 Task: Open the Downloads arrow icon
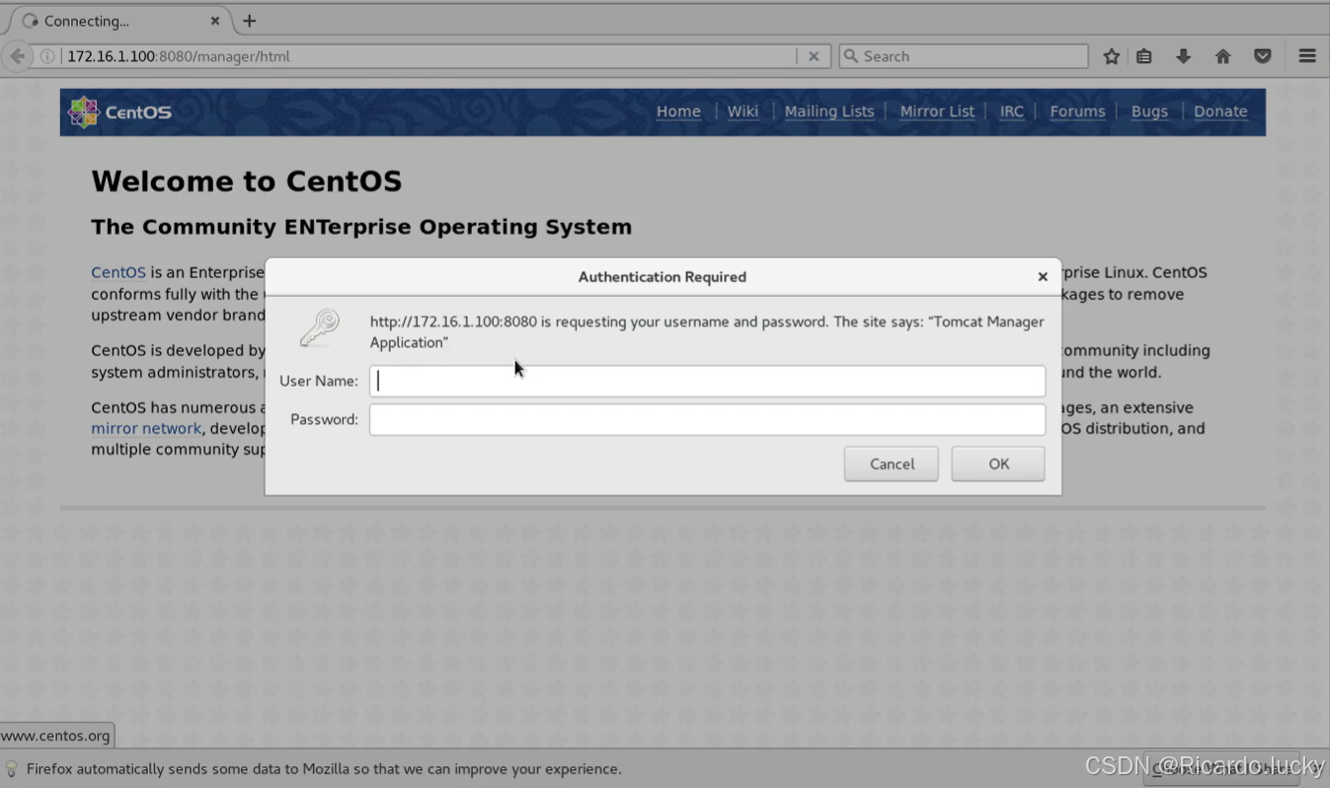point(1183,56)
